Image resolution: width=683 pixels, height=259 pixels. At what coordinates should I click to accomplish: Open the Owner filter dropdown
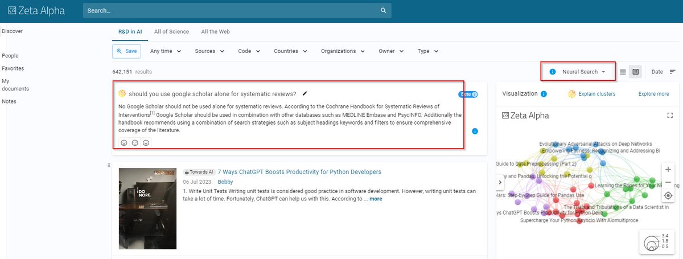(391, 51)
